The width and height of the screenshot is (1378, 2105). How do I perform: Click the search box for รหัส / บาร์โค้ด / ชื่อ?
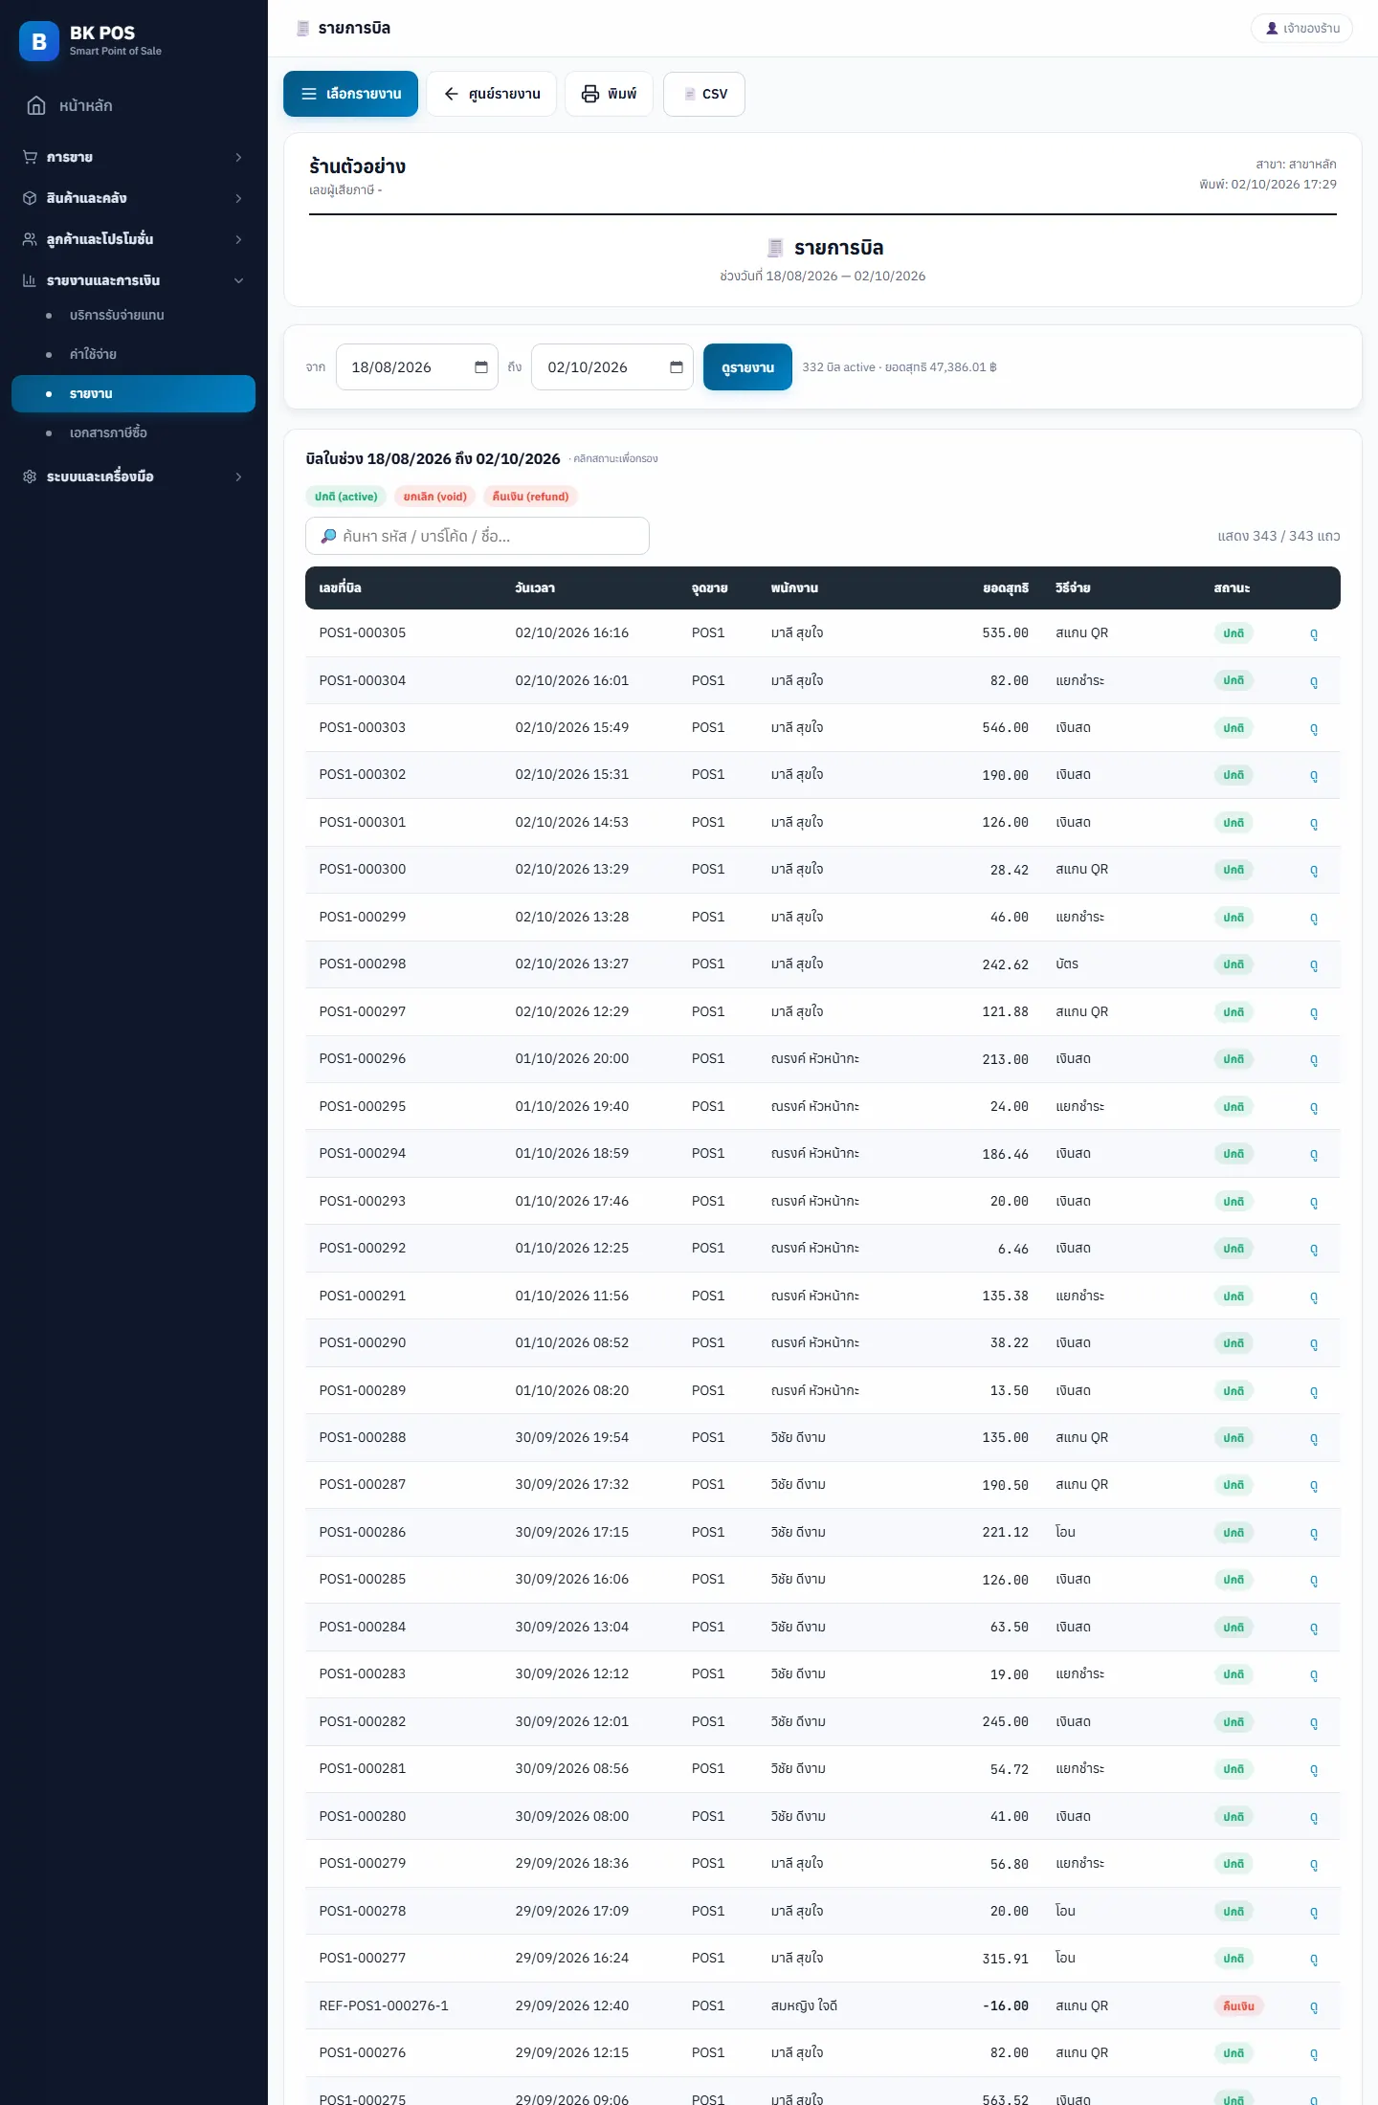coord(478,536)
